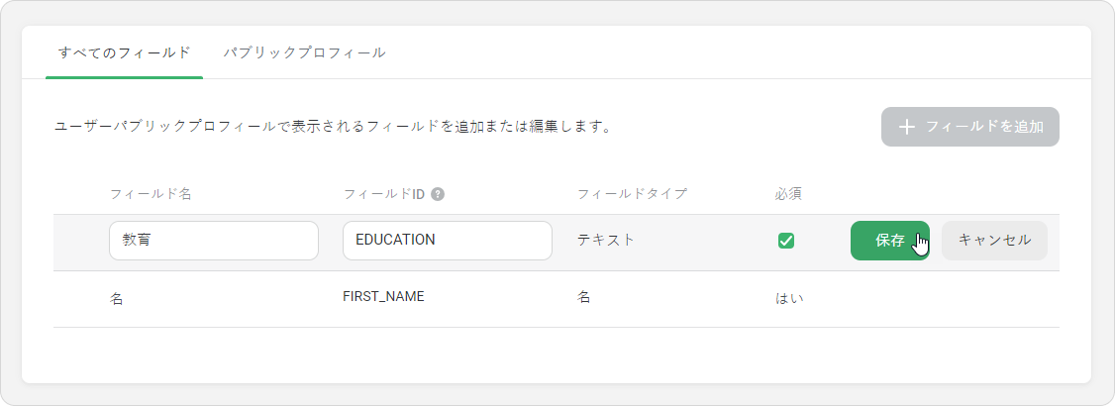Click the はい value in FIRST_NAME row
The height and width of the screenshot is (406, 1115).
coord(789,299)
